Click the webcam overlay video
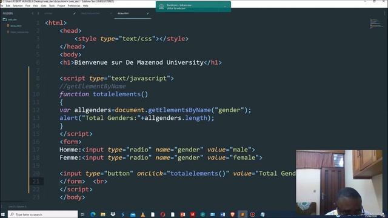Viewport: 388px width, 218px height. click(339, 182)
